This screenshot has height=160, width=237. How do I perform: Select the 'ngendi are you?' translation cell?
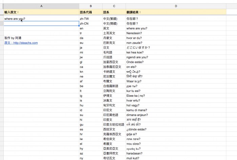point(176,57)
